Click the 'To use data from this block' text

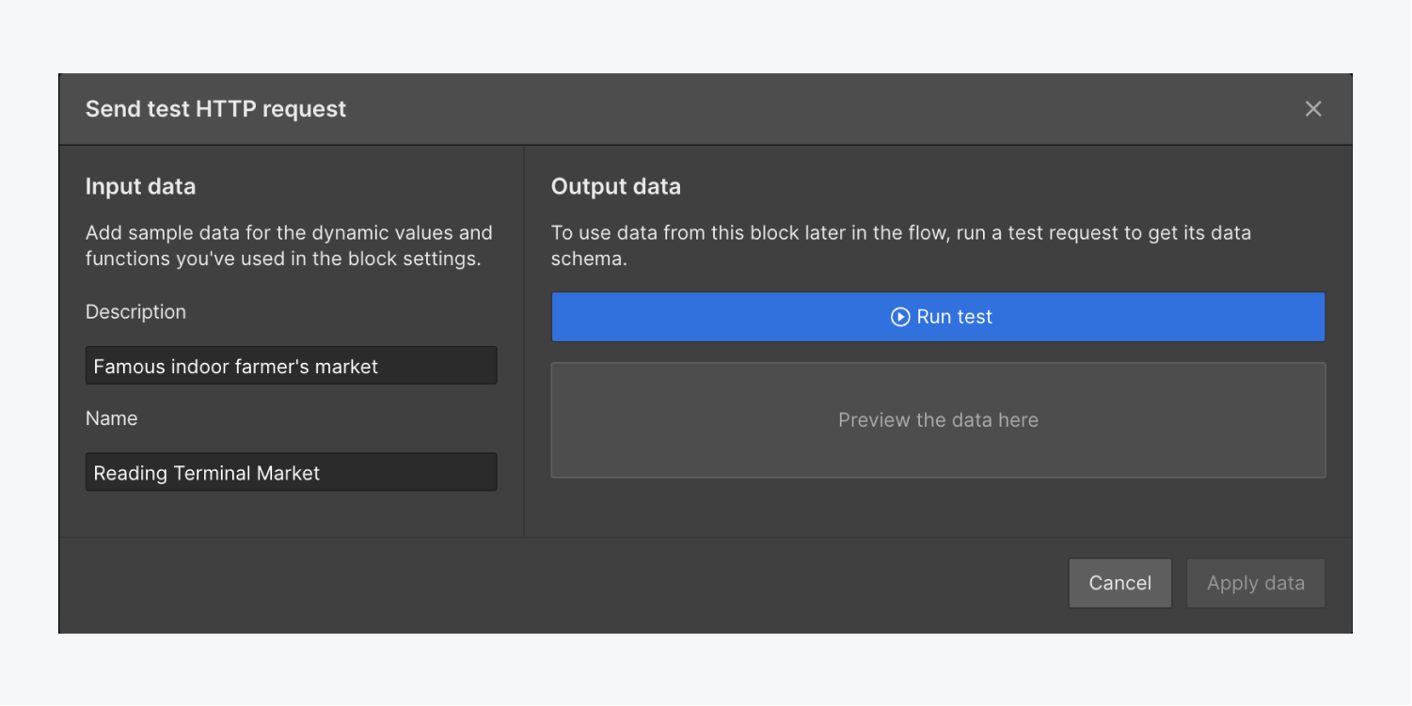pyautogui.click(x=901, y=245)
